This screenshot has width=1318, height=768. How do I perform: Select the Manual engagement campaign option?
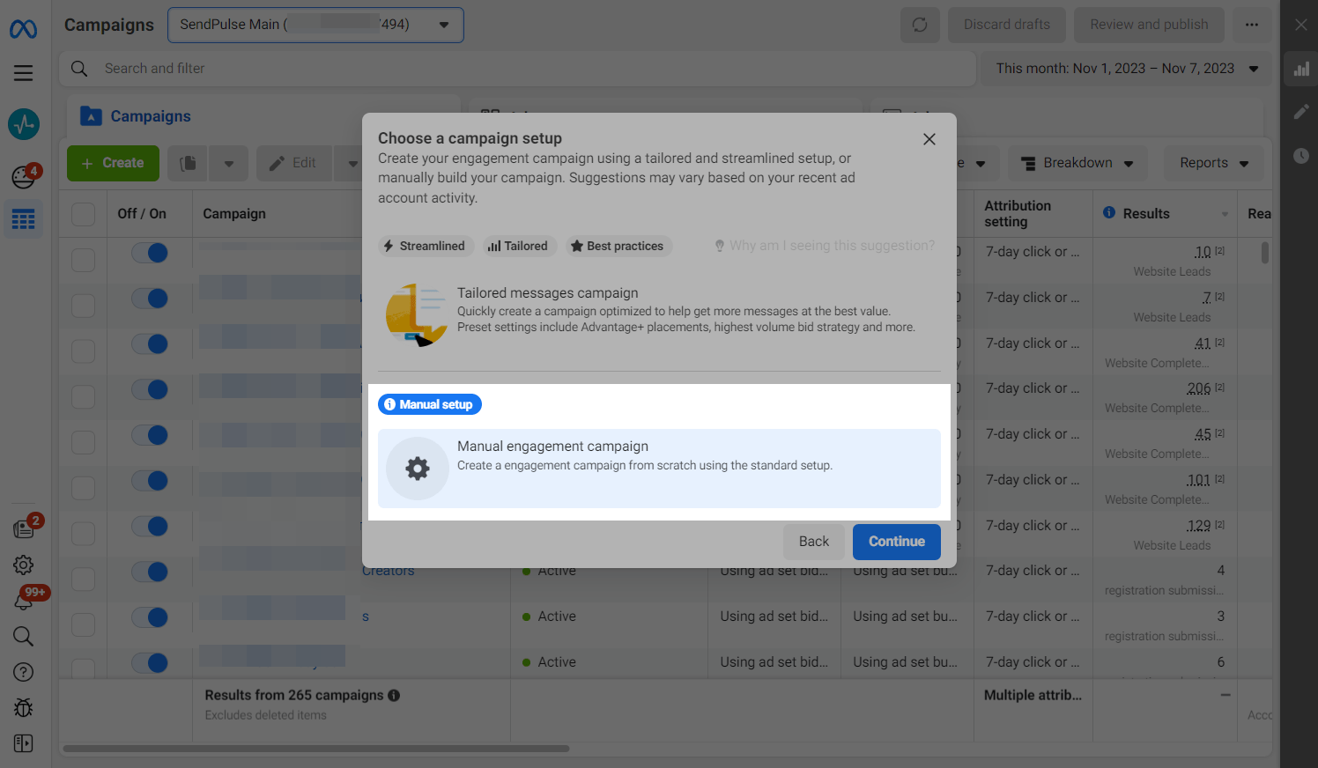(x=659, y=469)
